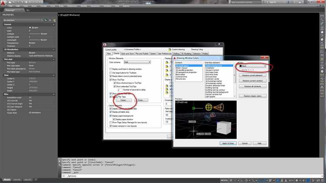Screen dimensions: 326x183
Task: Click Help in Drawing Window Colors dialog
Action: [259, 143]
